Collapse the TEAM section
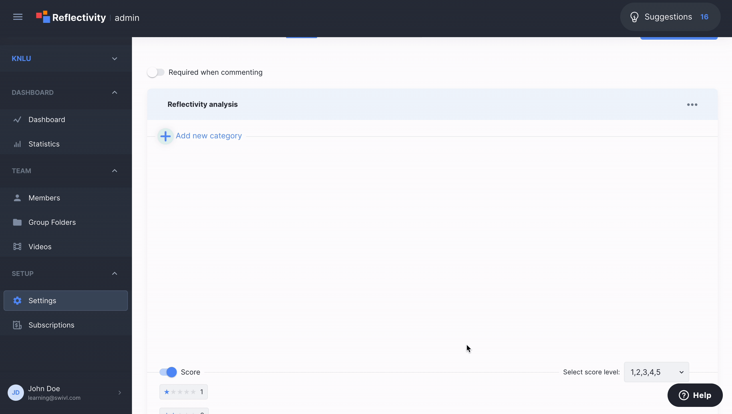732x414 pixels. [115, 171]
